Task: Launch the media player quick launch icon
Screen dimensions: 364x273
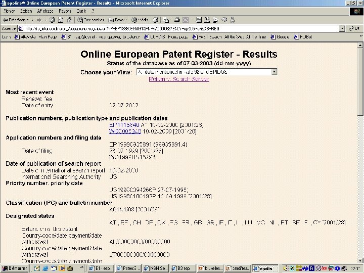Action: 62,268
